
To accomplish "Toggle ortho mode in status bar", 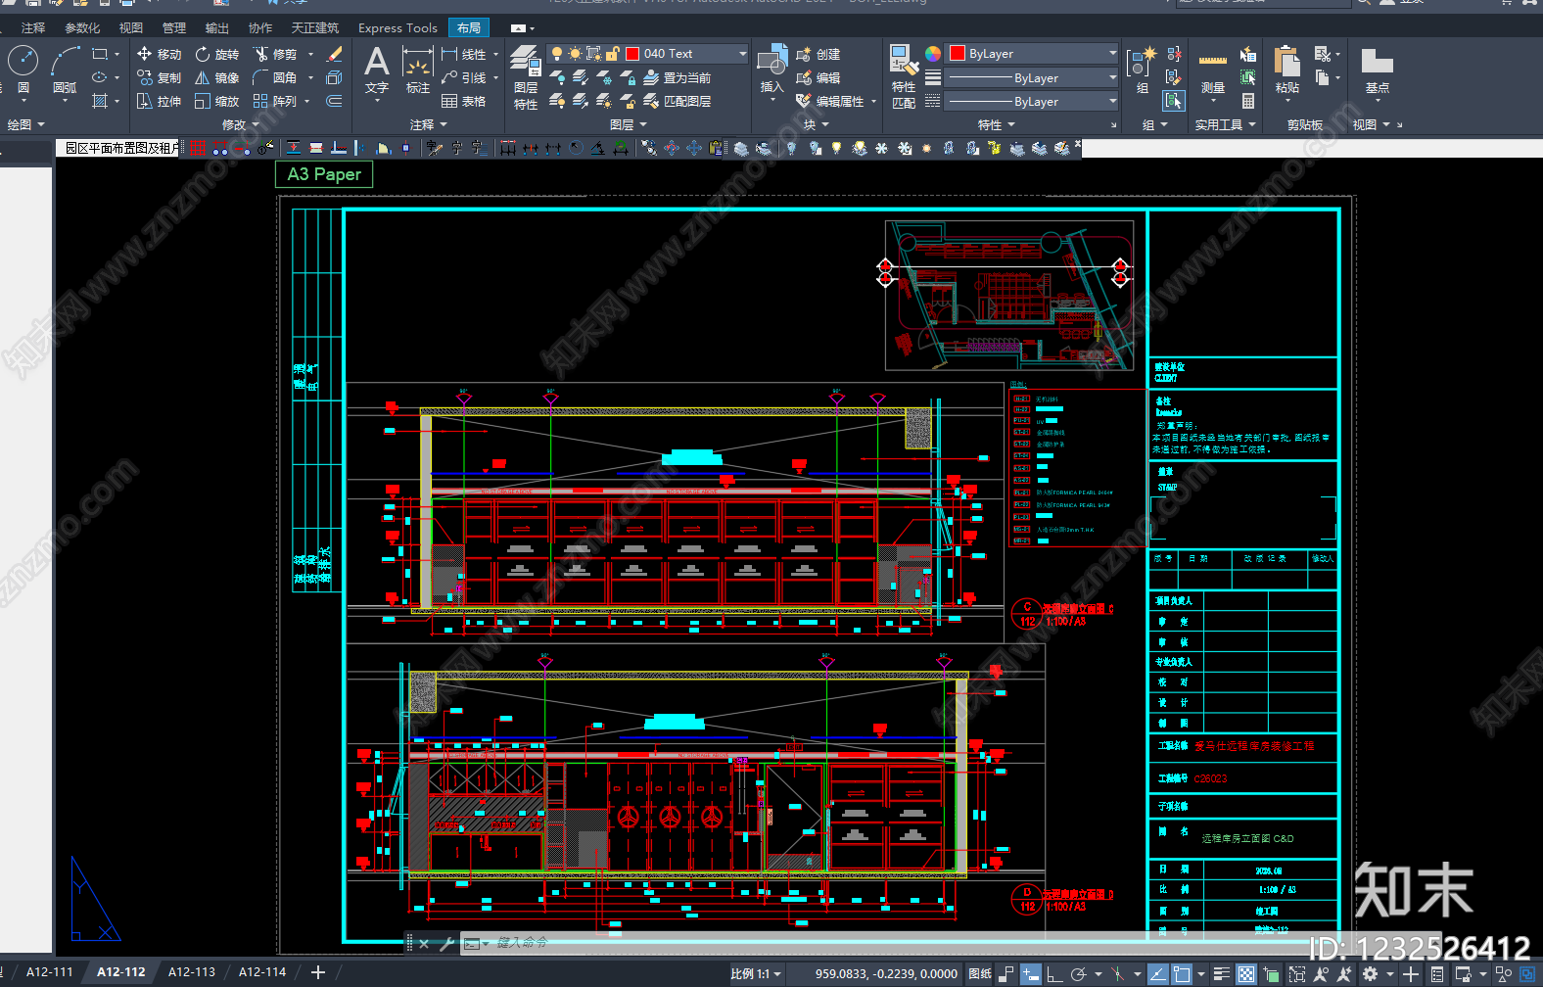I will pos(1054,974).
